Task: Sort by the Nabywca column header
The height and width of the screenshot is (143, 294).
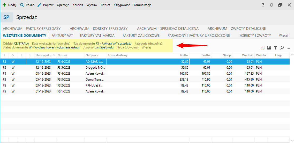Action: pyautogui.click(x=95, y=55)
